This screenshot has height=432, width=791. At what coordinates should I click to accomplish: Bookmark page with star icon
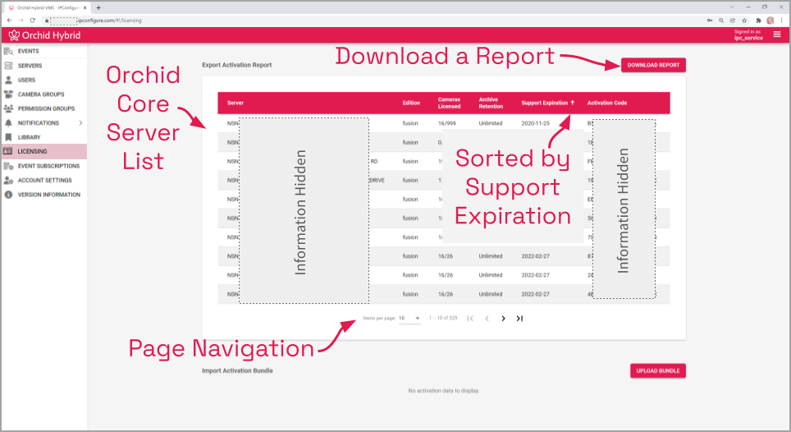744,21
